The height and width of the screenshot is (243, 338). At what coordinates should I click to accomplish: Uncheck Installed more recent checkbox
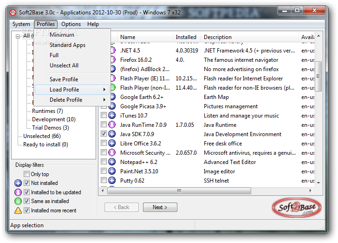pos(26,210)
